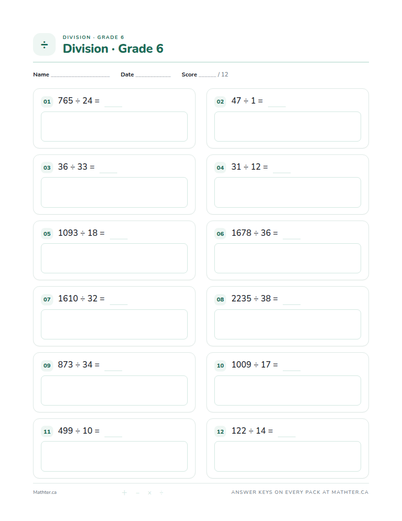
Task: Click the work box under 1009 ÷ 17
Action: [288, 390]
